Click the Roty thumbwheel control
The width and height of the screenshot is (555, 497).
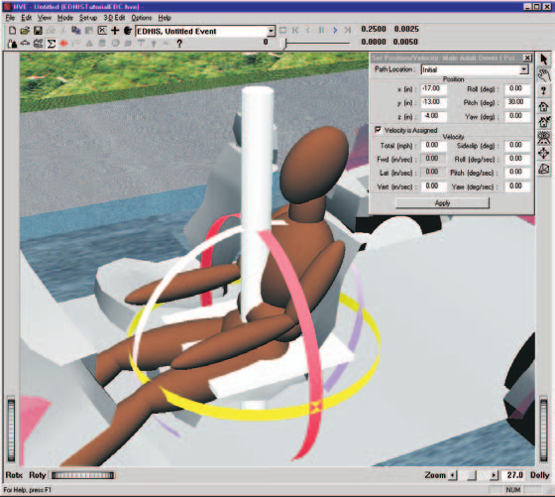pos(83,475)
